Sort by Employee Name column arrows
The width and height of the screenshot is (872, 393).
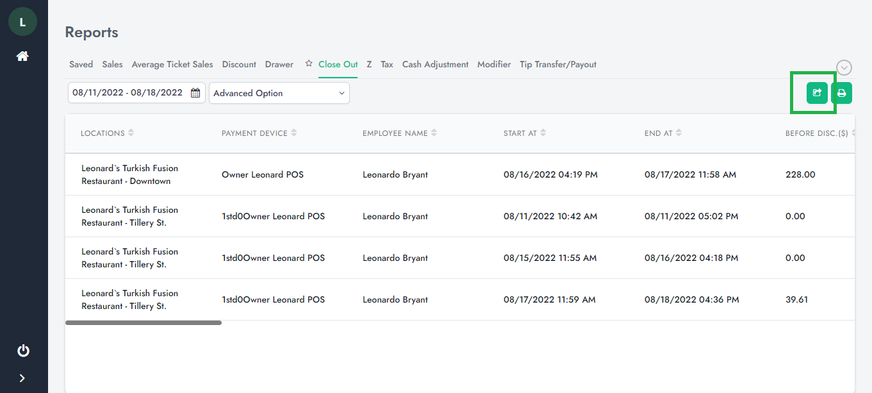[434, 133]
